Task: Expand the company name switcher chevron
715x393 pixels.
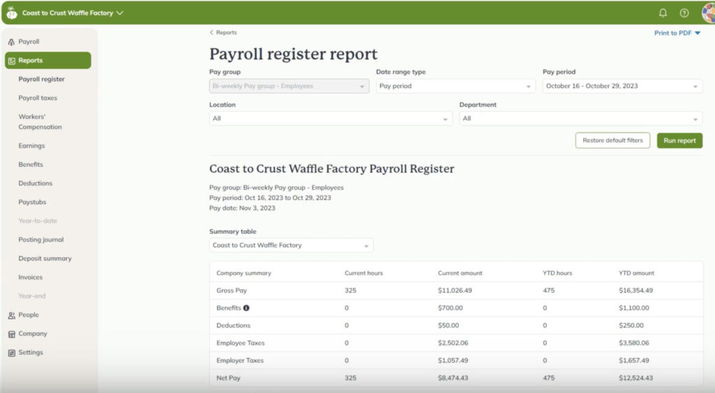Action: tap(120, 13)
